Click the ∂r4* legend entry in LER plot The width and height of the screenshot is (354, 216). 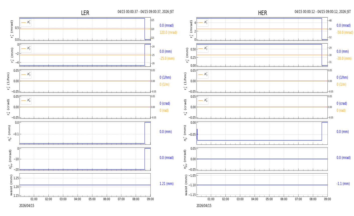click(x=26, y=100)
